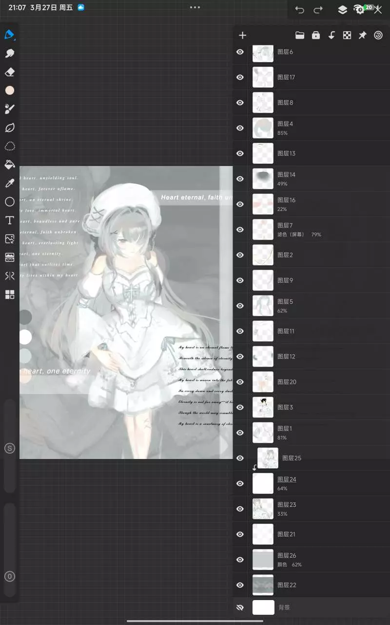
Task: Select the brush pen tool
Action: (x=10, y=35)
